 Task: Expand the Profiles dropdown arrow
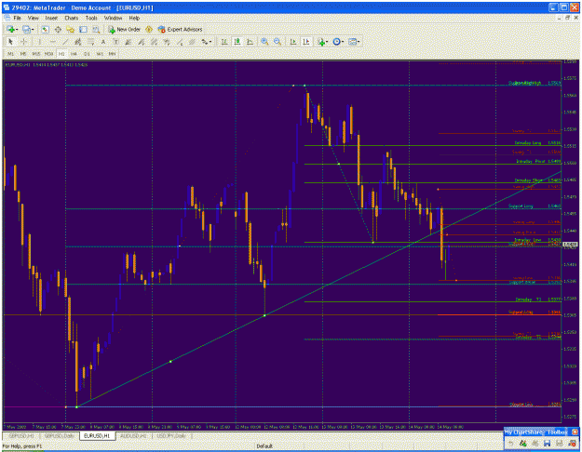pyautogui.click(x=33, y=29)
